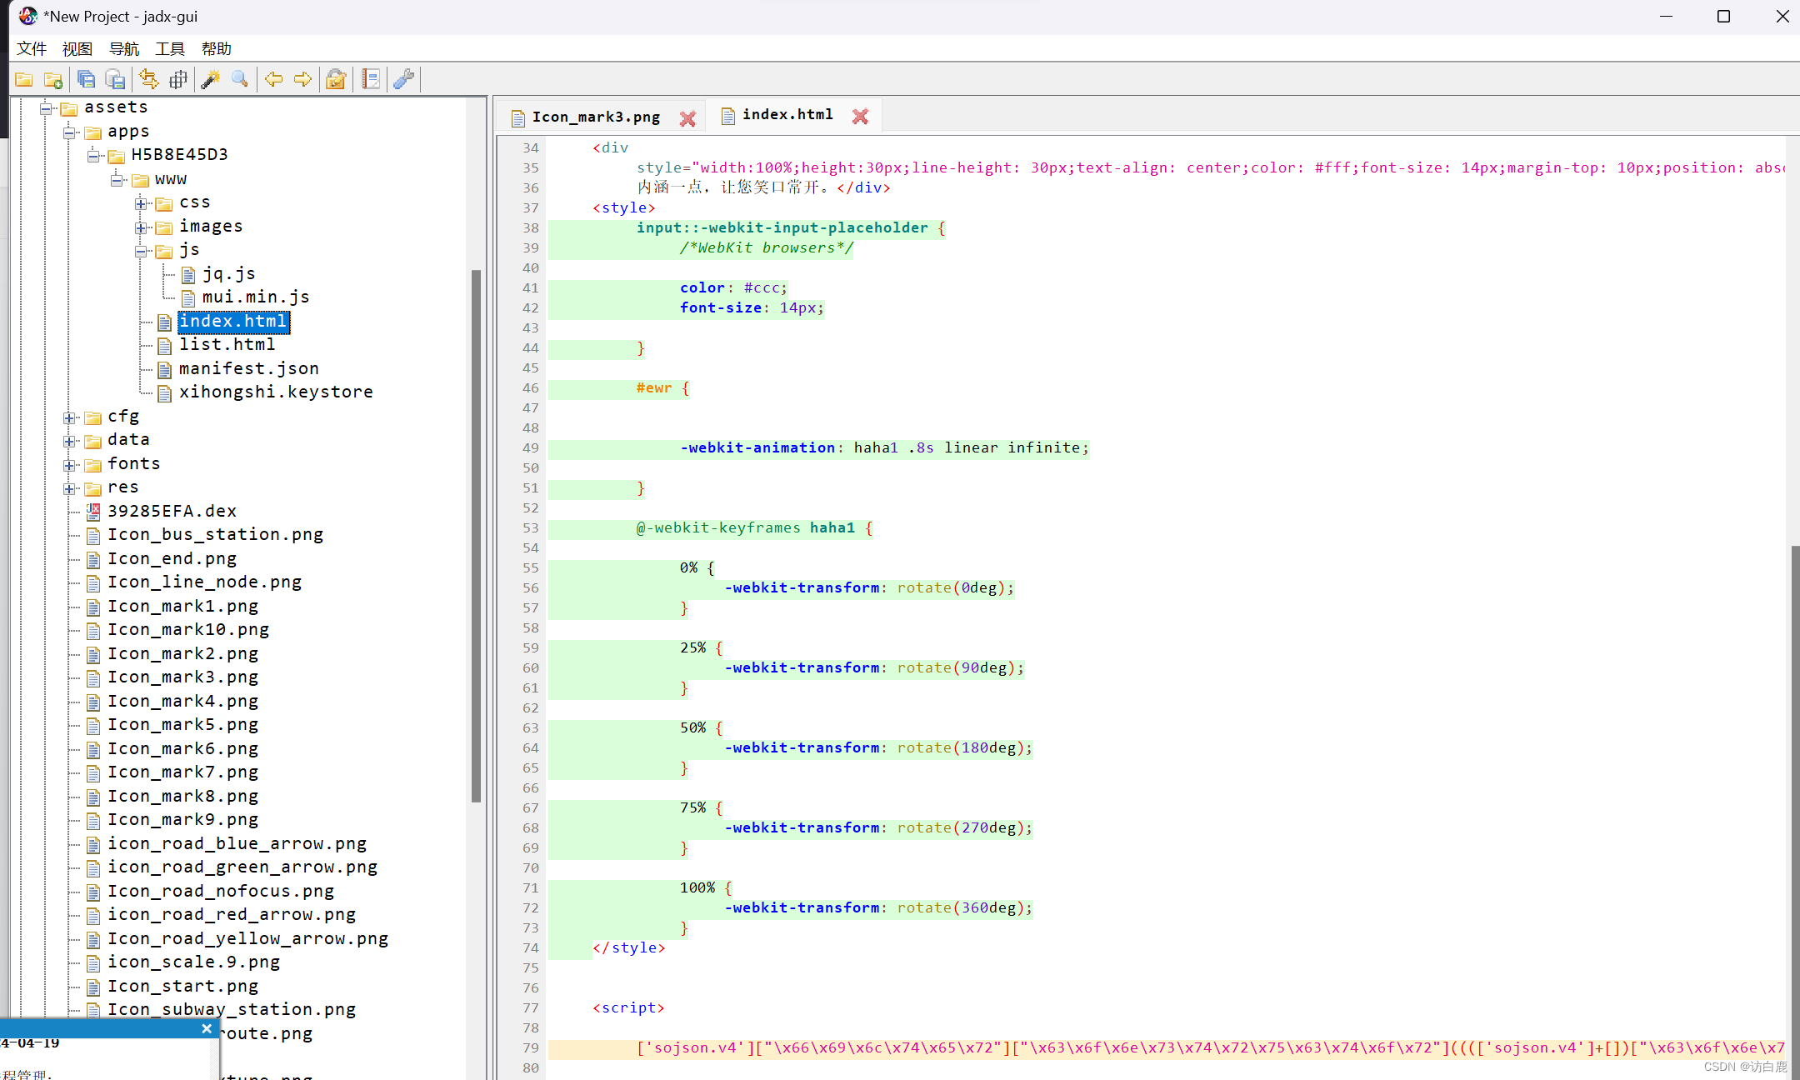Image resolution: width=1800 pixels, height=1080 pixels.
Task: Open the log viewer notebook icon
Action: click(371, 80)
